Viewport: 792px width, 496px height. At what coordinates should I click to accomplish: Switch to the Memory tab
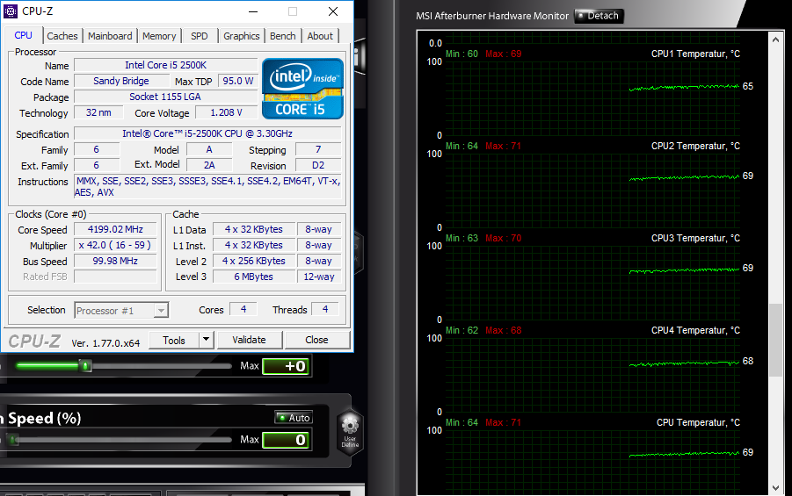[159, 36]
